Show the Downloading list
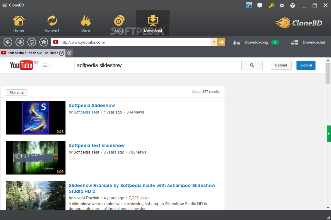Image resolution: width=331 pixels, height=220 pixels. point(256,42)
